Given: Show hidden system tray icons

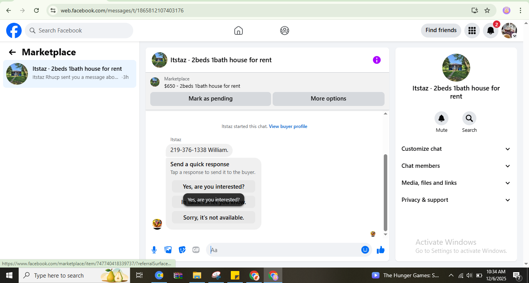Looking at the screenshot, I should tap(451, 275).
